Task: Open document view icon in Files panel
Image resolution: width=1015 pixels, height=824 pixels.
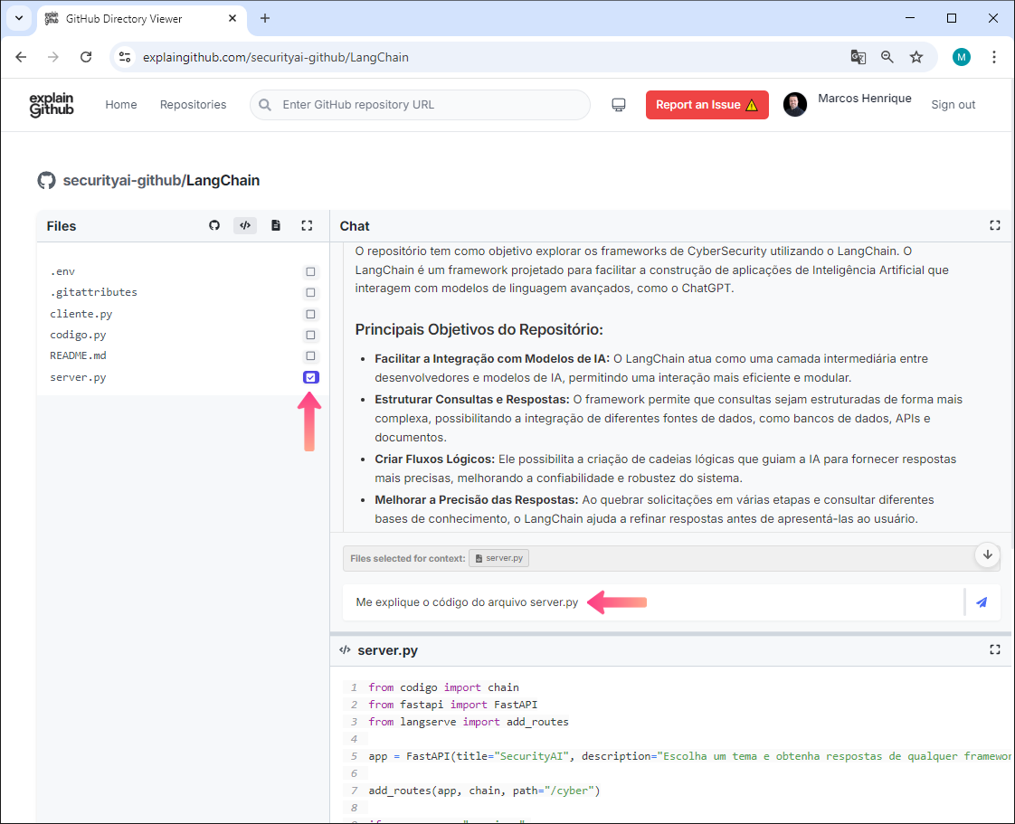Action: (x=276, y=225)
